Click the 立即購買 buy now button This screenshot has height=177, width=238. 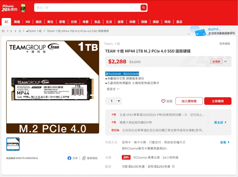pos(218,101)
